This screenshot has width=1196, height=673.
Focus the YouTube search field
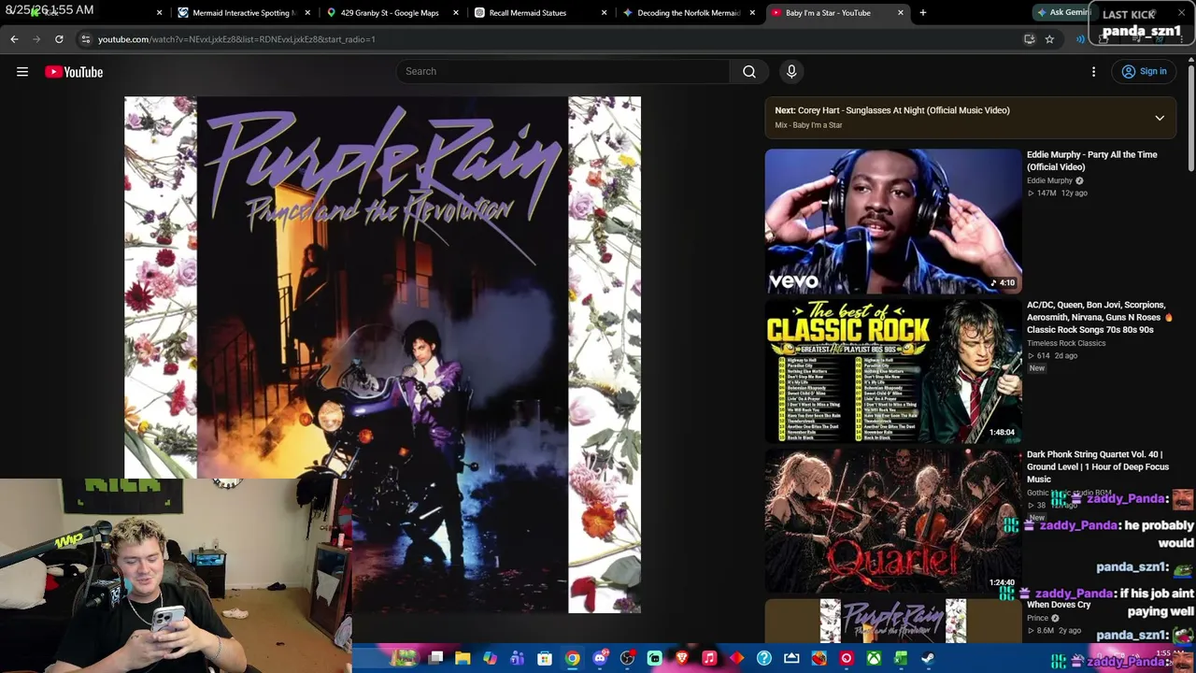563,72
